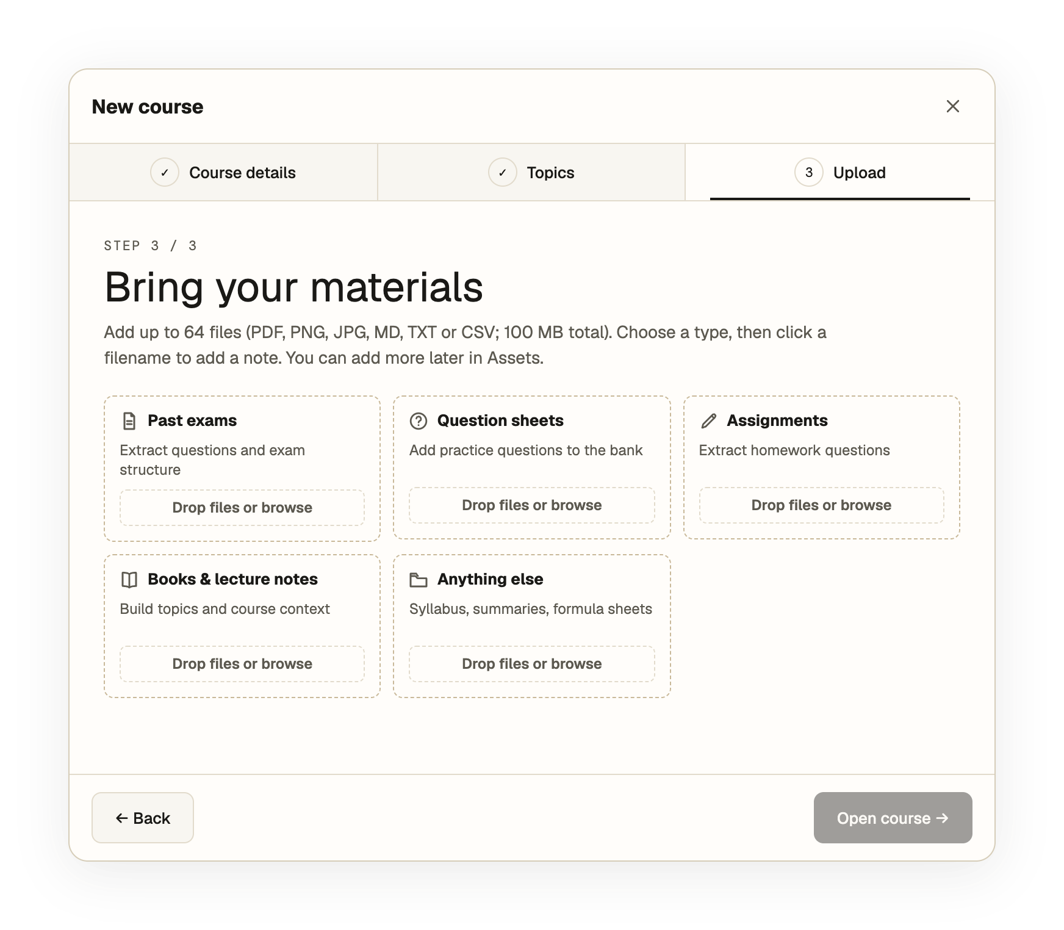
Task: Click 'Syllabus, summaries, formula sheets' text
Action: (x=531, y=609)
